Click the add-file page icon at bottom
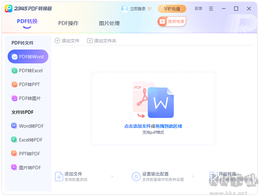This screenshot has height=196, width=259. point(59,177)
